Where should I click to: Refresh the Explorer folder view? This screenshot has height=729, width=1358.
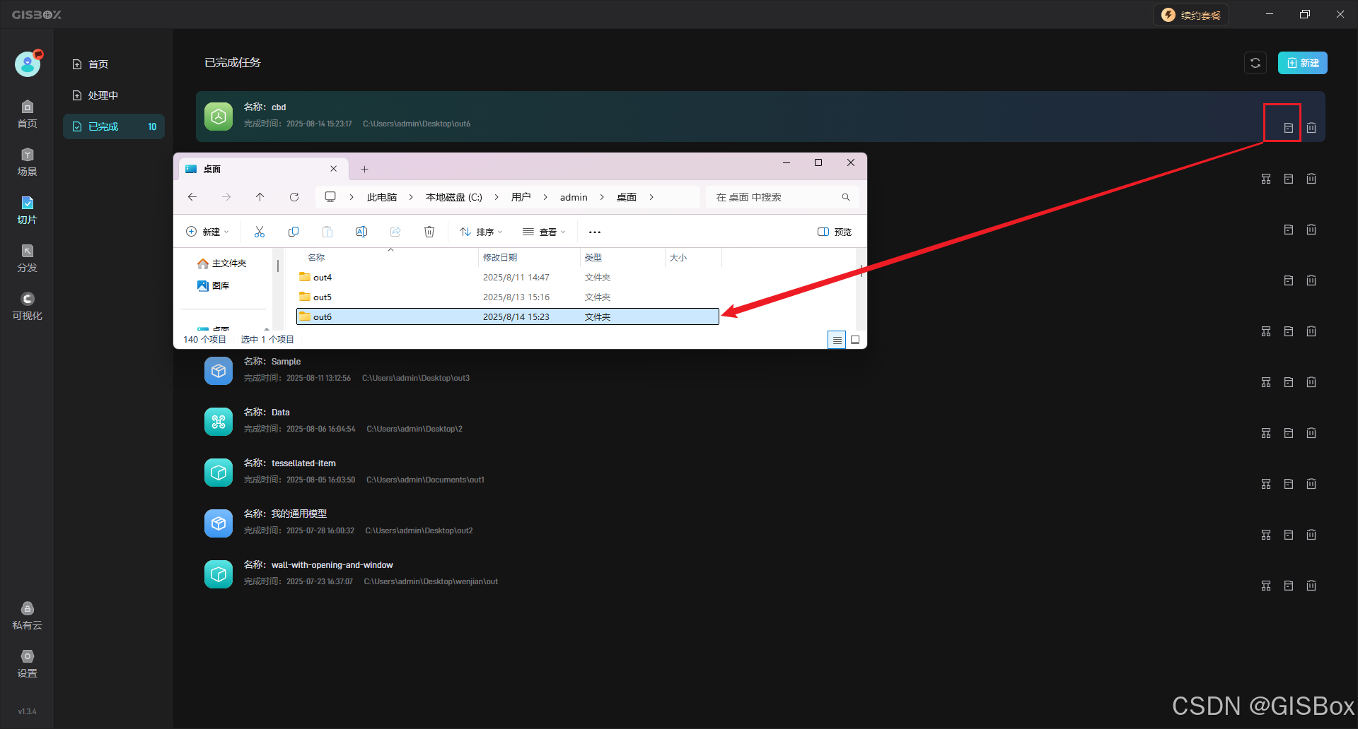pos(294,197)
